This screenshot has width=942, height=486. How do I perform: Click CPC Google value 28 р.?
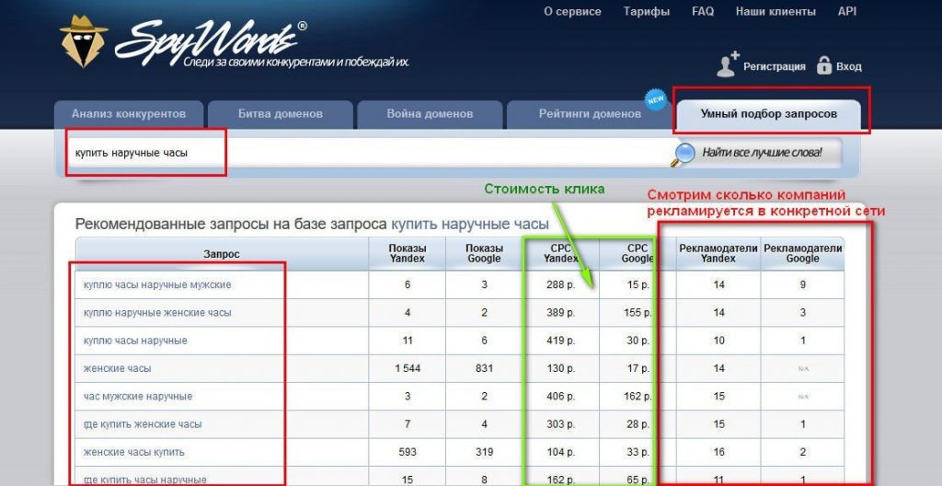tap(638, 424)
